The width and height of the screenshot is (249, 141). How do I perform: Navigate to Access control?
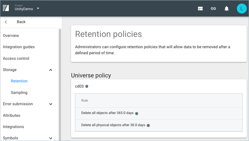(16, 59)
